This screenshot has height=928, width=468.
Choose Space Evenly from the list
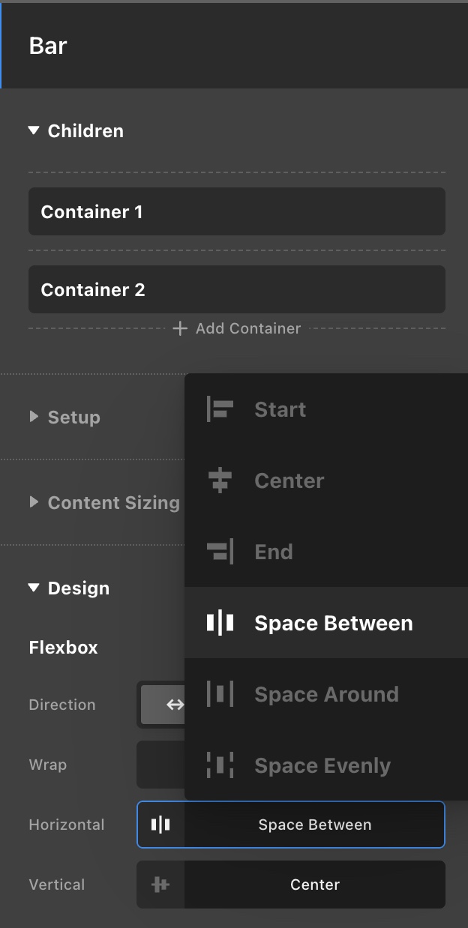322,765
